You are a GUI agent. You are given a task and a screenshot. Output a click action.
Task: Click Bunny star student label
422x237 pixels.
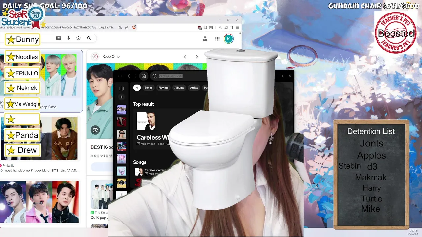pyautogui.click(x=22, y=39)
